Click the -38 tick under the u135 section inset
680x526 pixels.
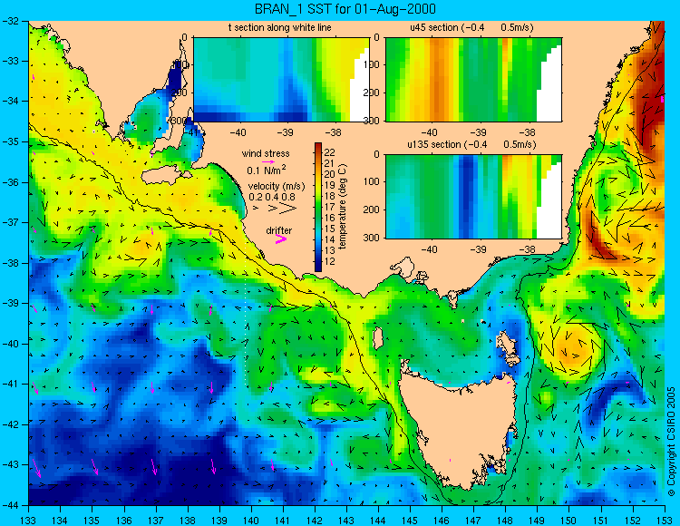click(528, 249)
